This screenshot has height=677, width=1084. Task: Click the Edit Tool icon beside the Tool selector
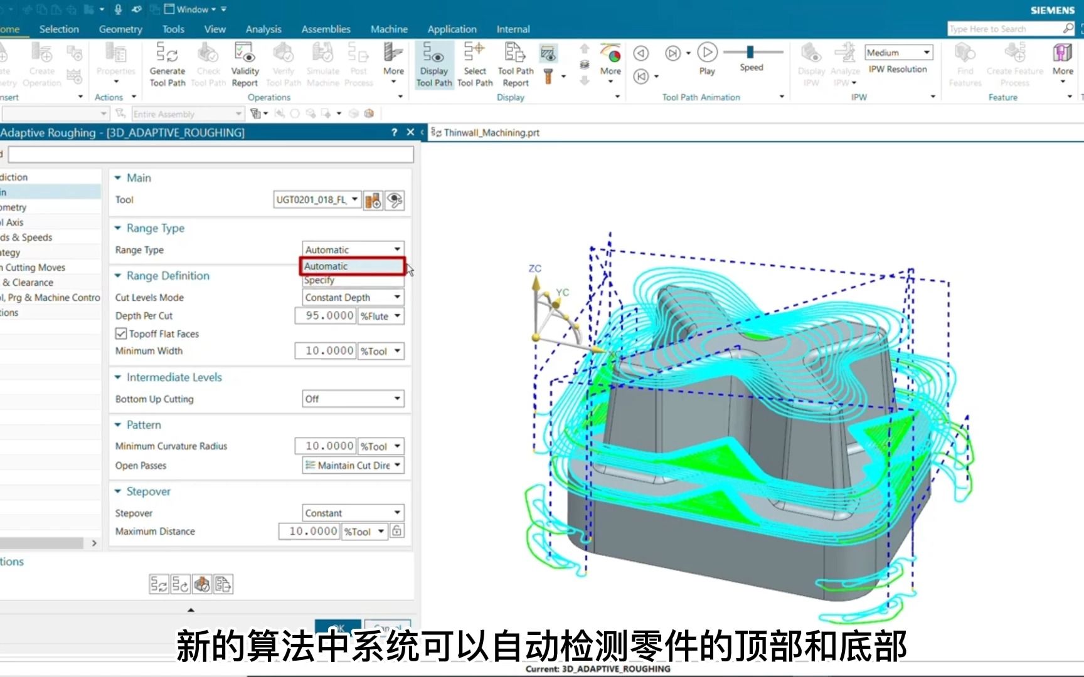coord(373,199)
